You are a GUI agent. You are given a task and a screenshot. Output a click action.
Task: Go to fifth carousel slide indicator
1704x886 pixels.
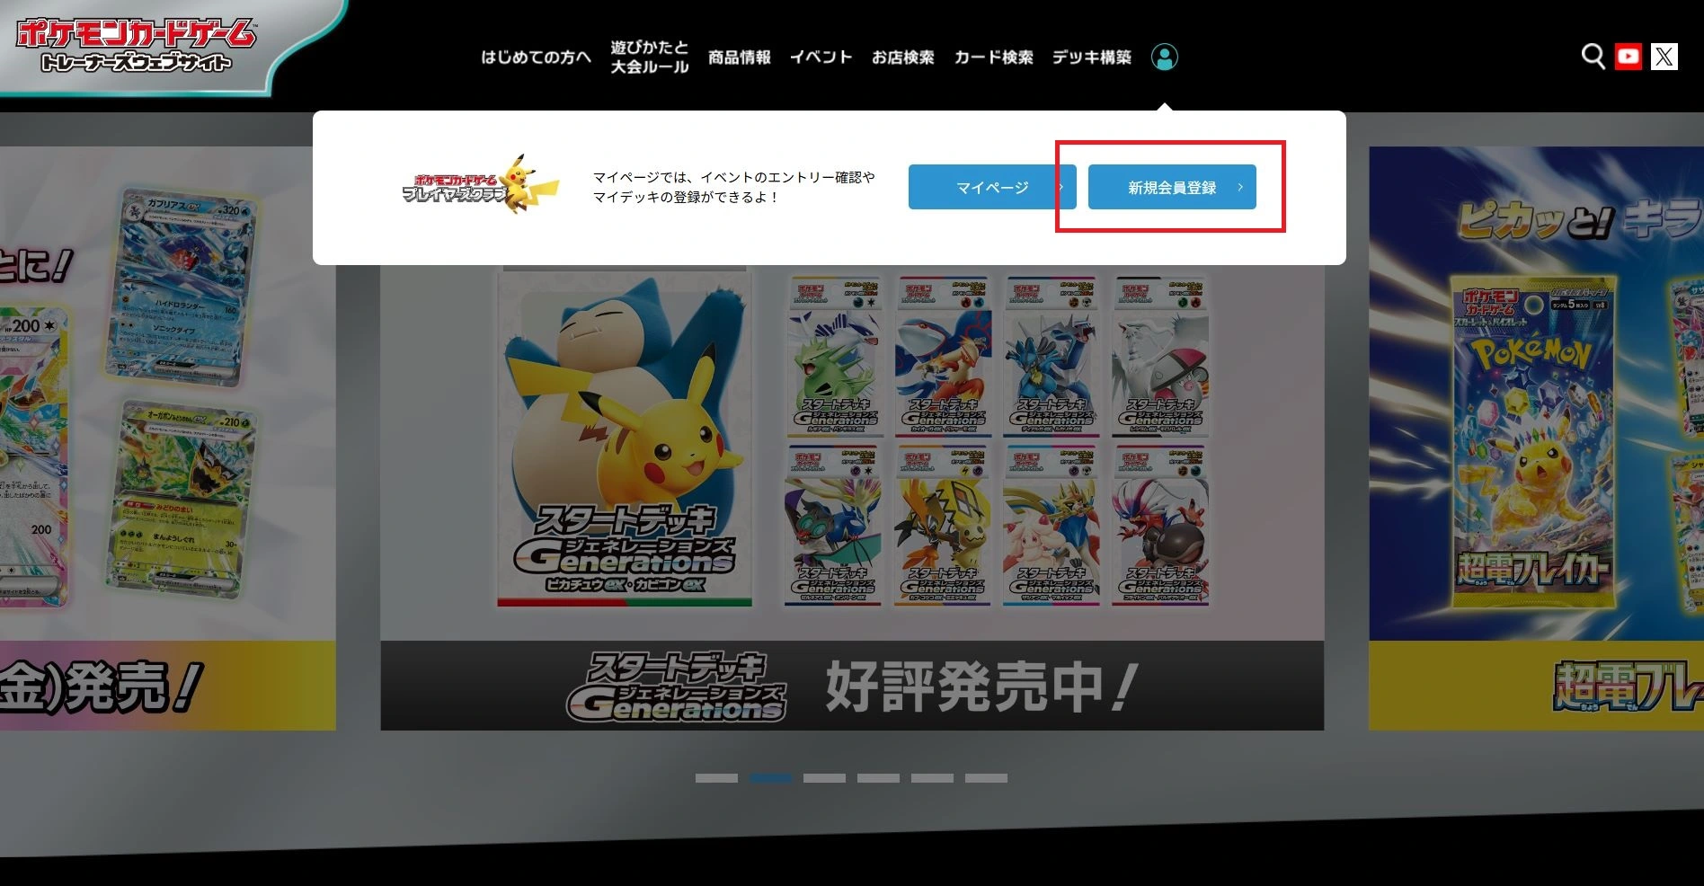pos(932,778)
